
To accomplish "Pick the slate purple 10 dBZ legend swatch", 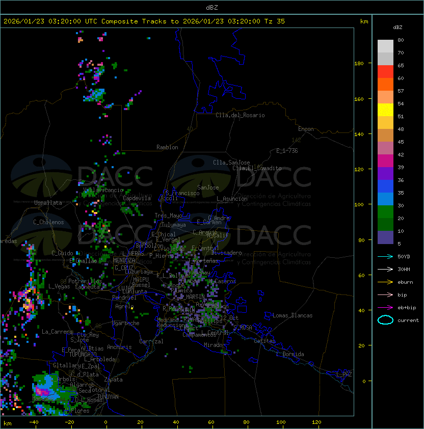I will point(385,237).
